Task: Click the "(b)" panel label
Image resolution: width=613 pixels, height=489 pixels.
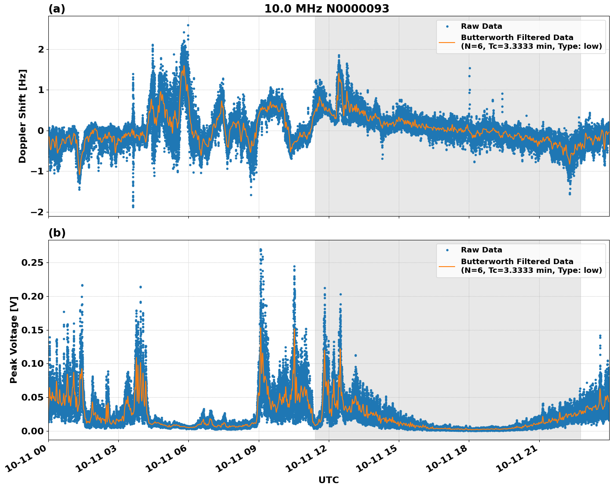Action: 57,233
